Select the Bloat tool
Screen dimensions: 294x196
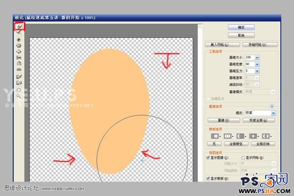tap(19, 51)
